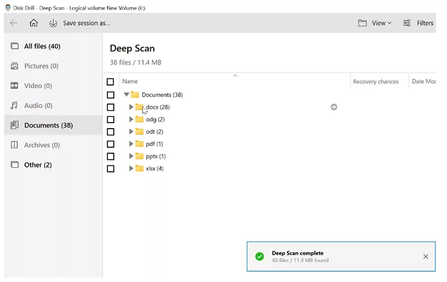Click the Archives sidebar icon
Viewport: 447px width, 282px height.
(14, 145)
